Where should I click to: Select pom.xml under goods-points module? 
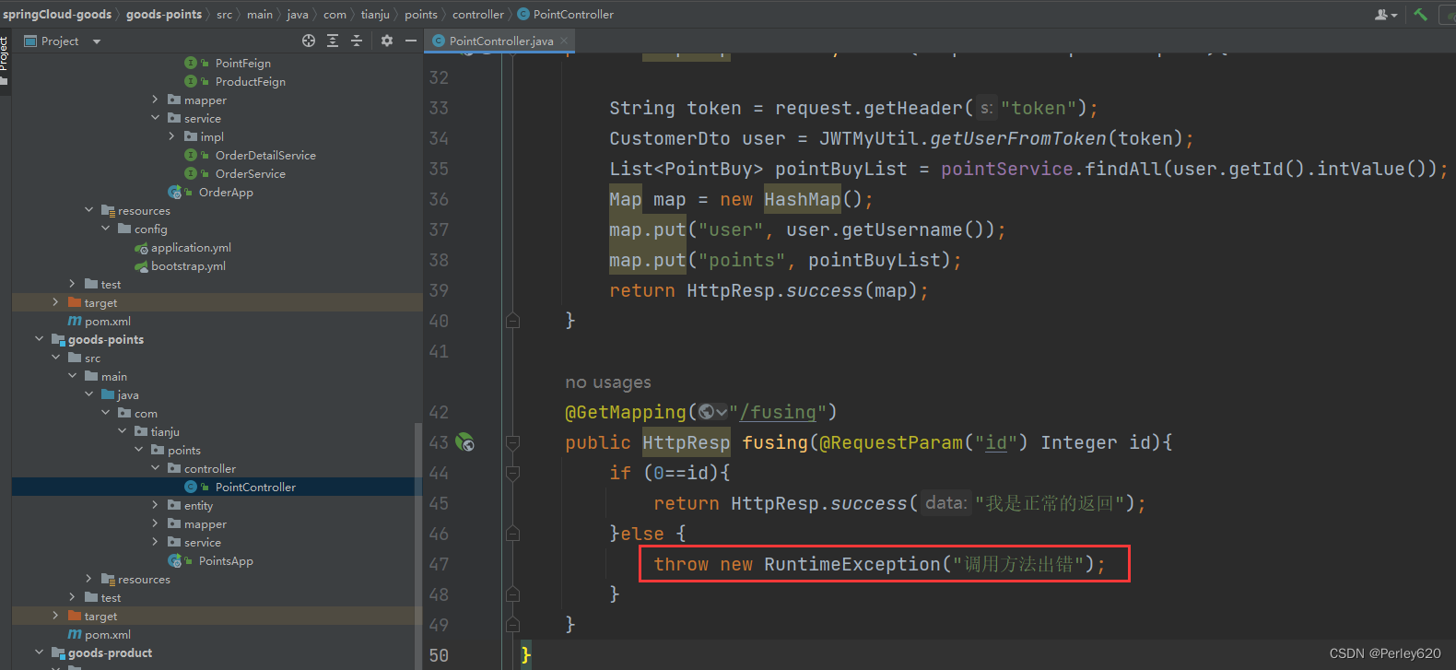(107, 634)
